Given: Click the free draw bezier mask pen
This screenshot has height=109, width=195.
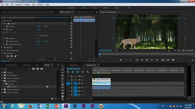Looking at the screenshot, I should coord(16,56).
